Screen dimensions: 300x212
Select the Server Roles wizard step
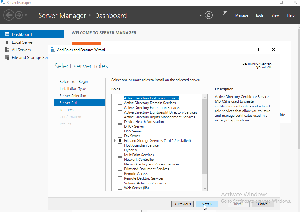tap(80, 103)
